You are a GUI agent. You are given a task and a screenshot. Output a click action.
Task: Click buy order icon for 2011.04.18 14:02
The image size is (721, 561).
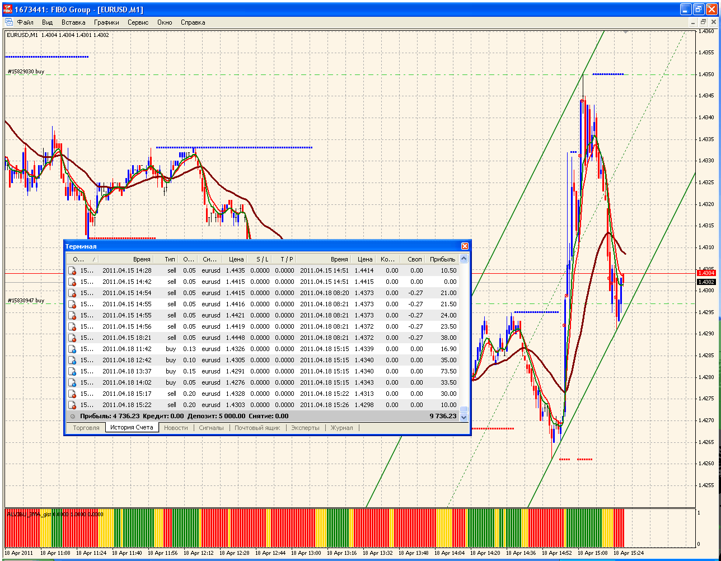tap(72, 382)
